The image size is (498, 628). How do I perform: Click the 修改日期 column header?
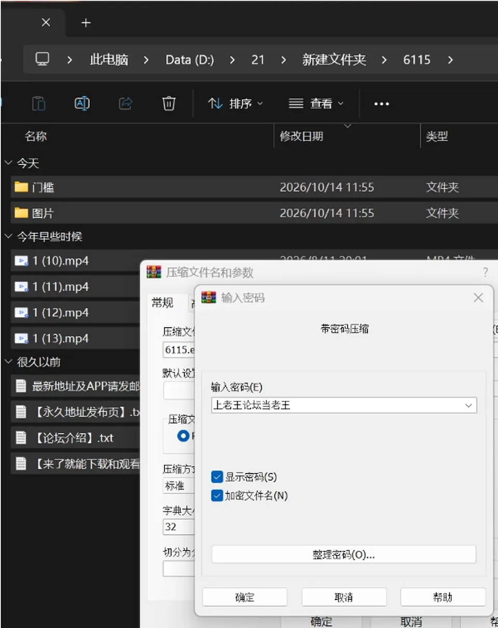(301, 136)
